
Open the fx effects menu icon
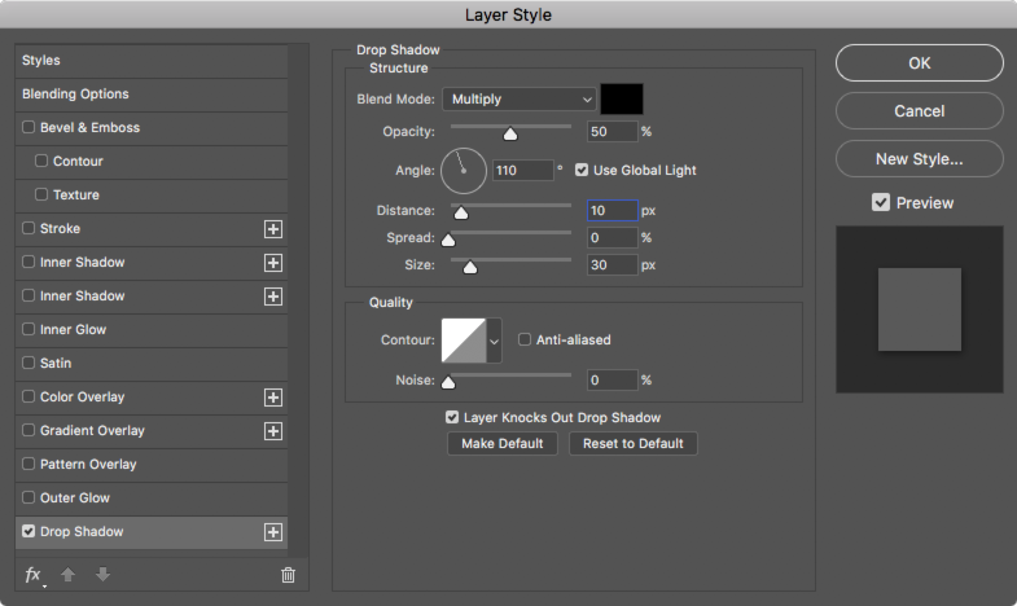pyautogui.click(x=34, y=575)
